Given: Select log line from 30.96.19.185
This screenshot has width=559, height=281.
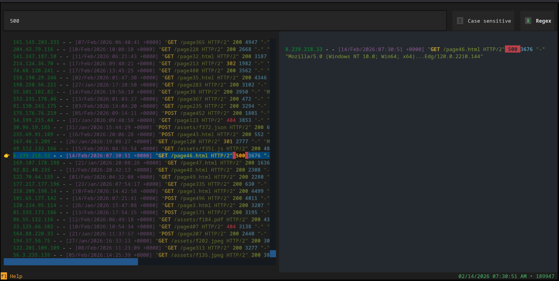Looking at the screenshot, I should pyautogui.click(x=141, y=128).
